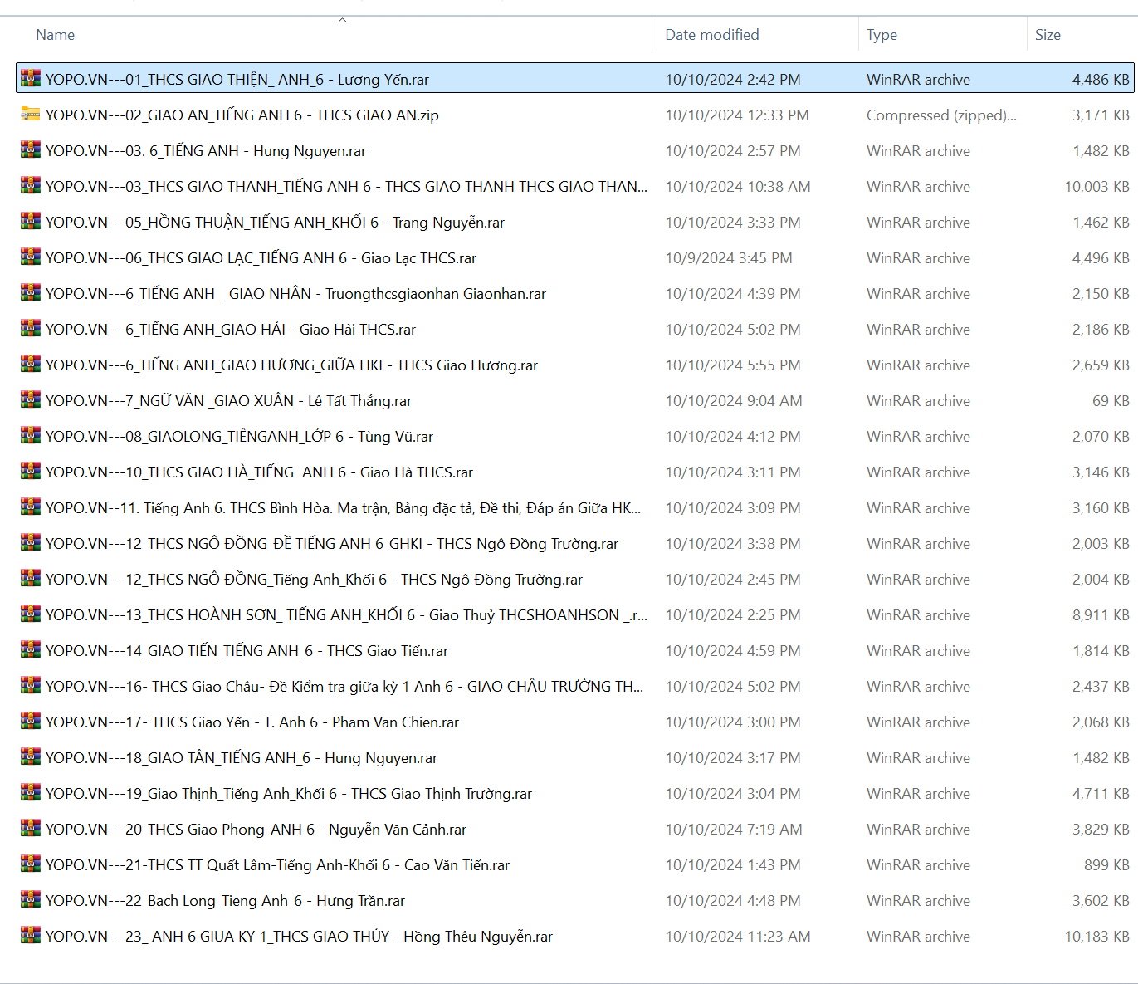Click the sort arrow above the Name column
The height and width of the screenshot is (984, 1138).
pyautogui.click(x=342, y=20)
